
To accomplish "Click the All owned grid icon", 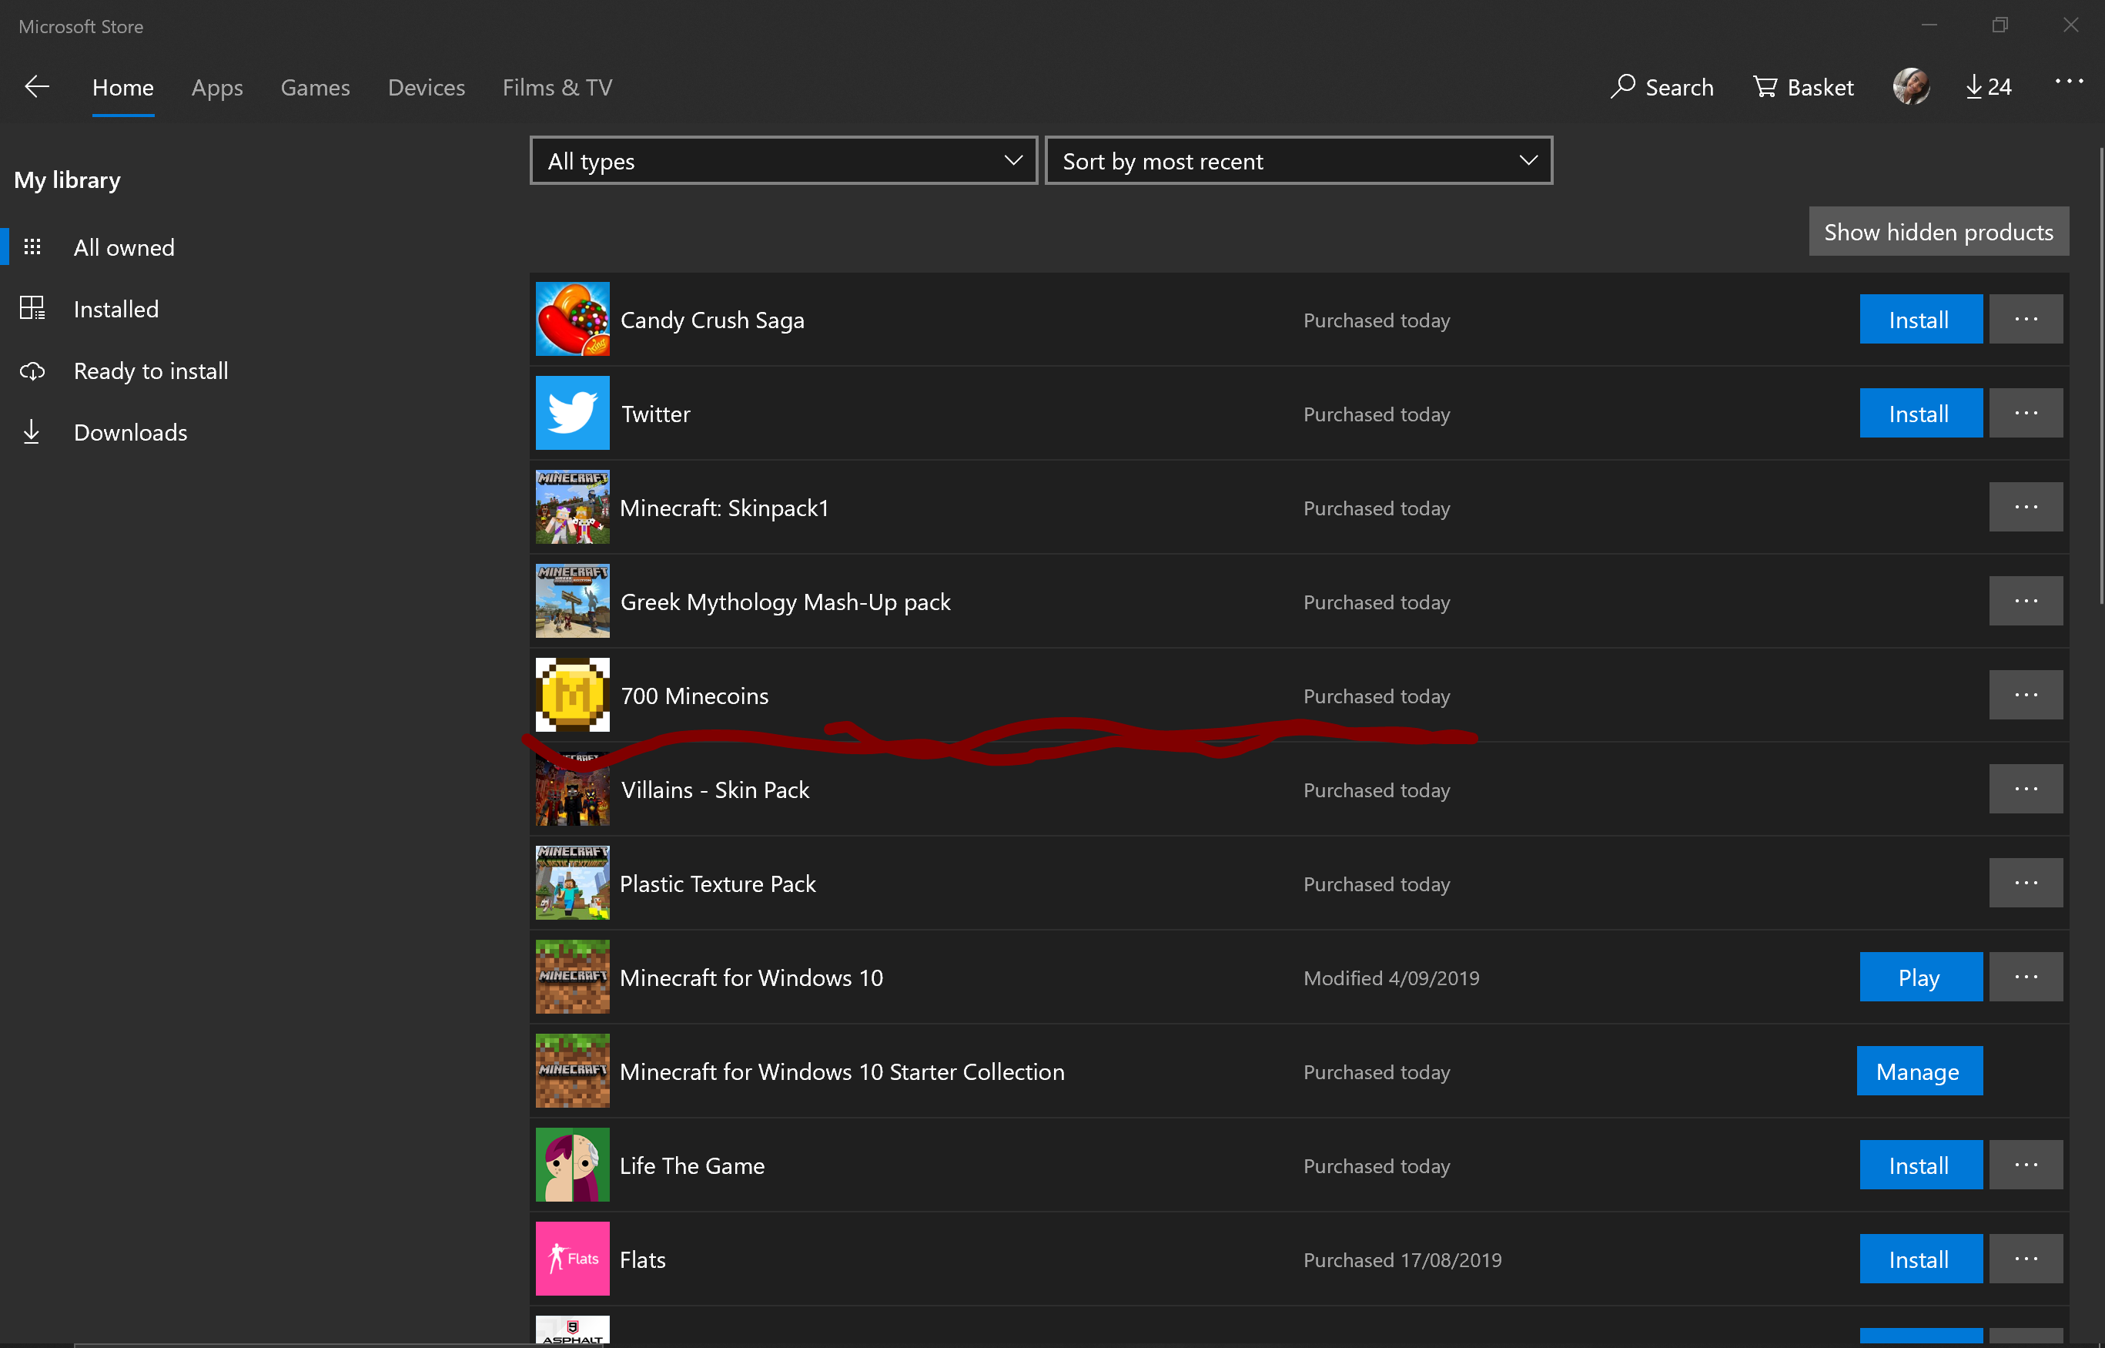I will 32,246.
